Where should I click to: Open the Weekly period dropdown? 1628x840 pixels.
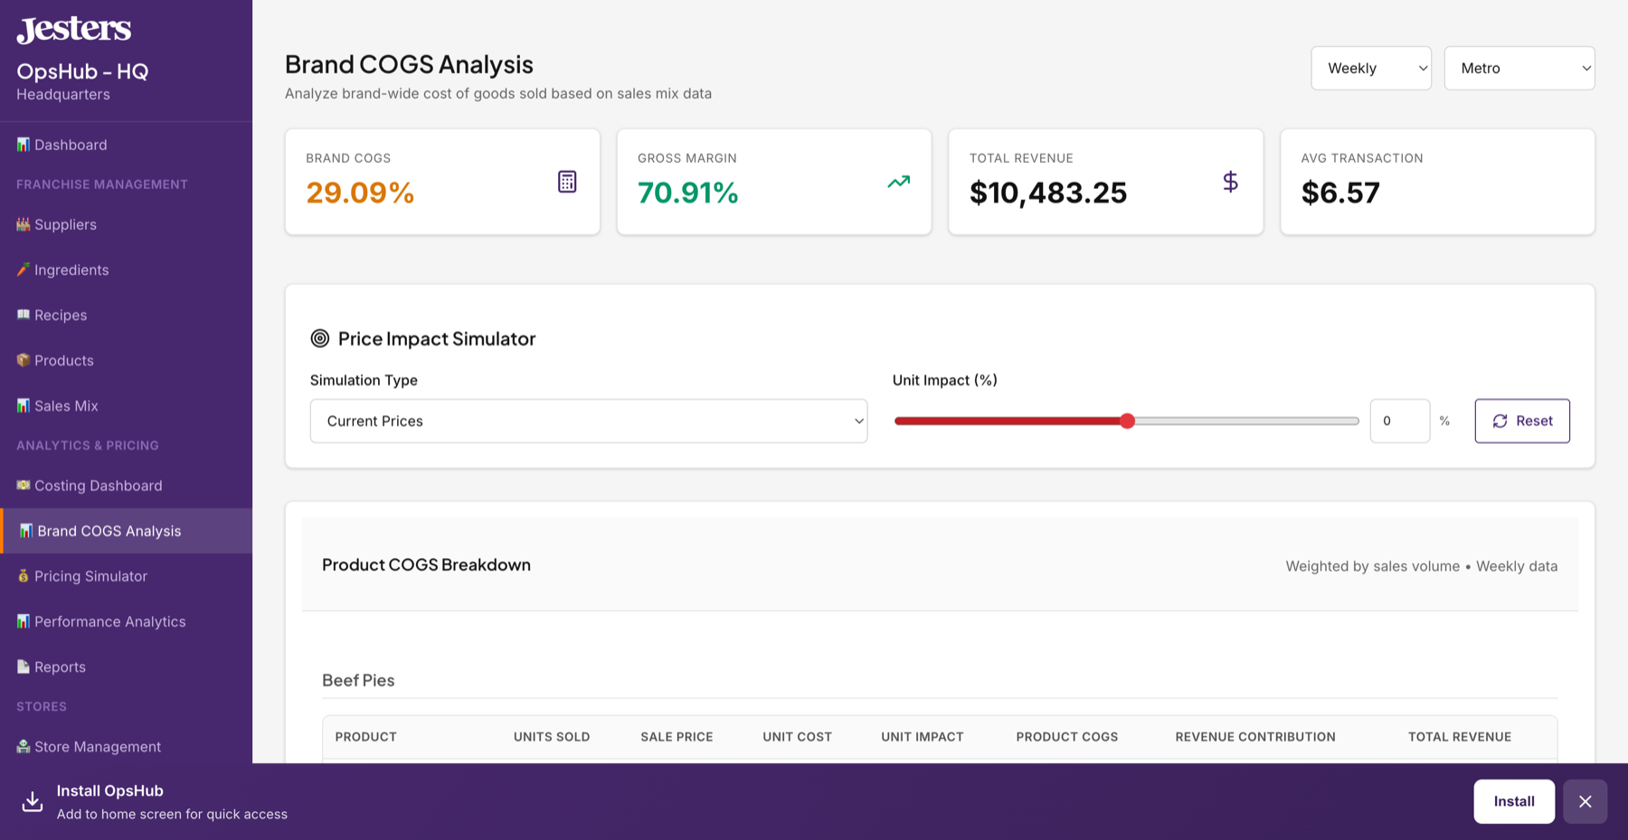point(1370,68)
